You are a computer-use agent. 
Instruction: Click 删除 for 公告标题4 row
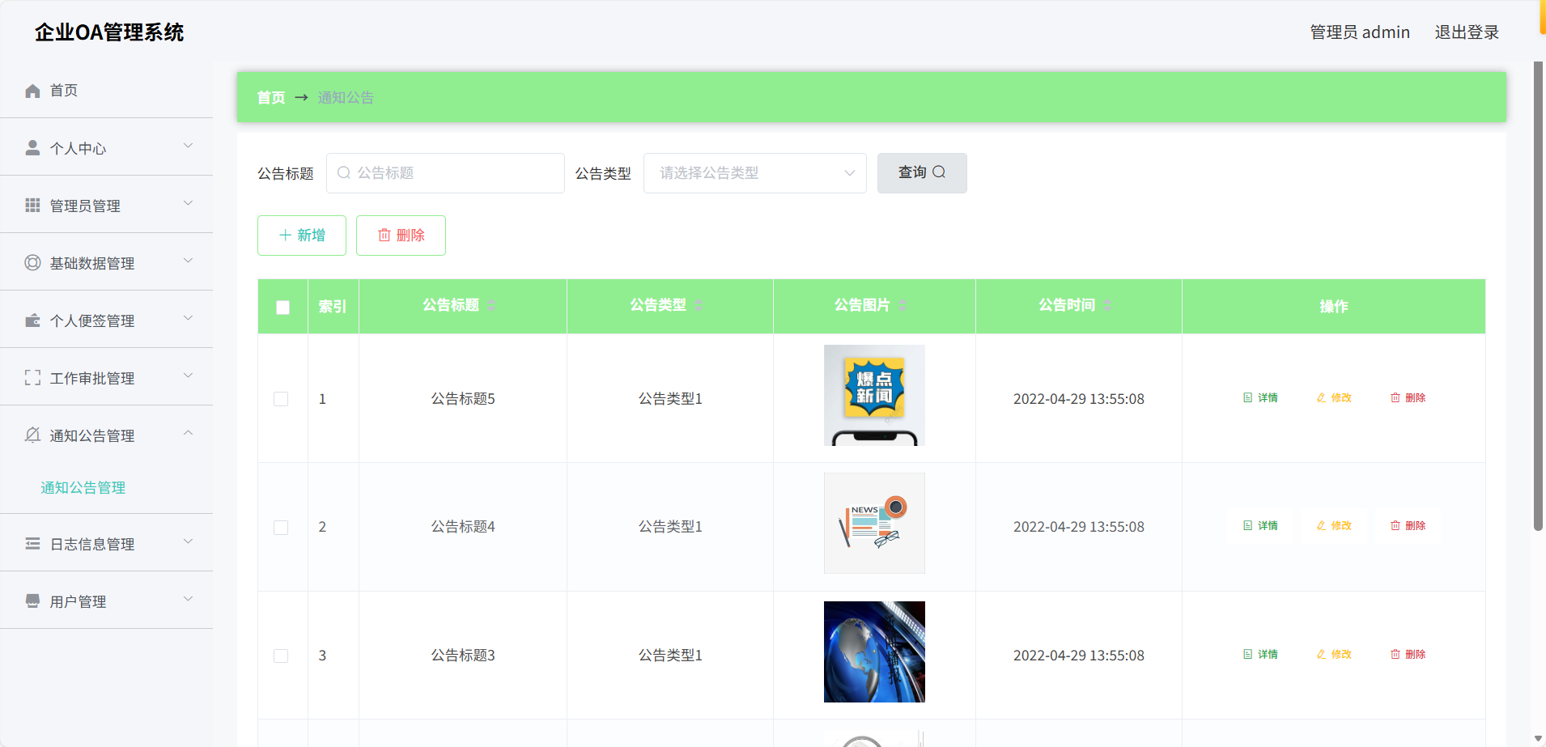[1408, 525]
